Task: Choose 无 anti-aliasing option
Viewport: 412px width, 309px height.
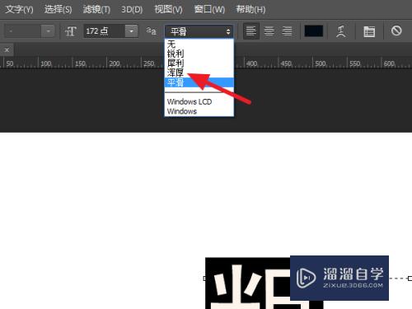Action: (x=199, y=44)
